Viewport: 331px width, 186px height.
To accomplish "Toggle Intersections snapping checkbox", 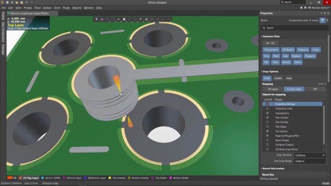I will click(267, 113).
